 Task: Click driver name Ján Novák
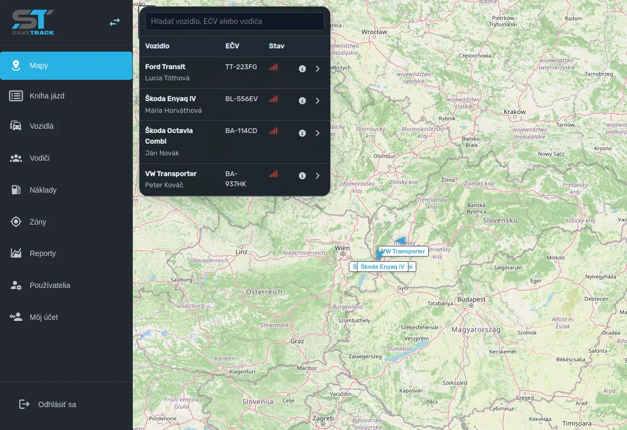162,153
